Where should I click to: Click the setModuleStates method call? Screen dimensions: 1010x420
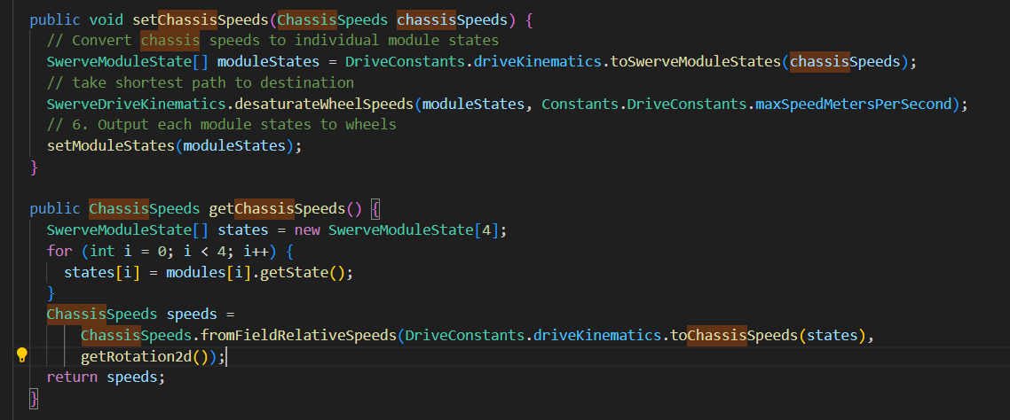pos(110,146)
